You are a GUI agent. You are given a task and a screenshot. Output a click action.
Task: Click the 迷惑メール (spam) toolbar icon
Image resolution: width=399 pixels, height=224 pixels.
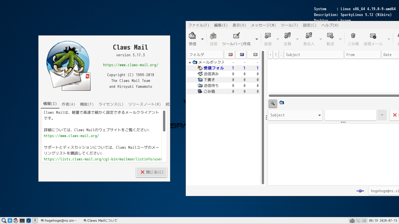(373, 36)
